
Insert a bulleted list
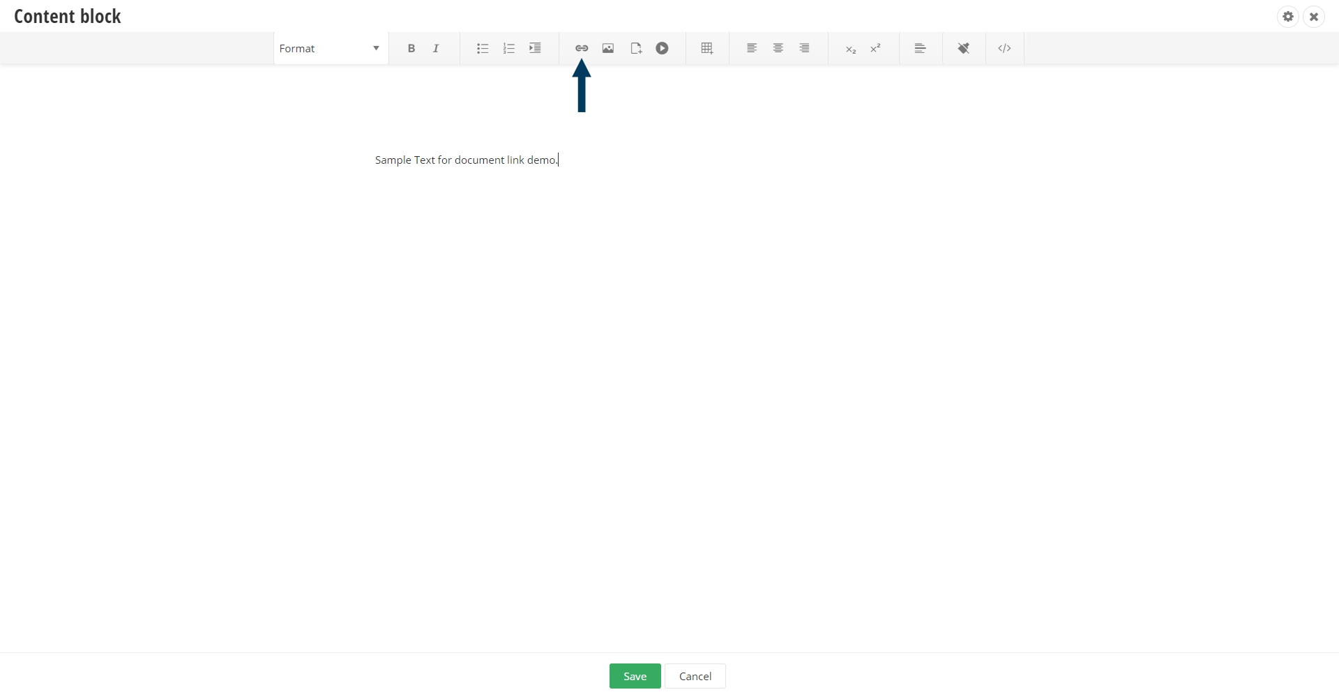(x=483, y=48)
